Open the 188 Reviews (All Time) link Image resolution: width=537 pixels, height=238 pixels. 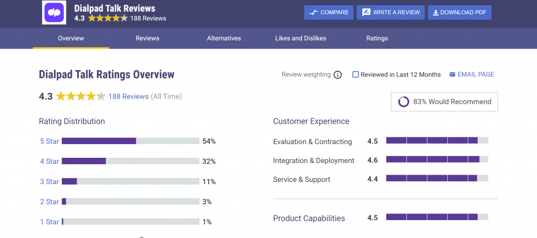(128, 96)
